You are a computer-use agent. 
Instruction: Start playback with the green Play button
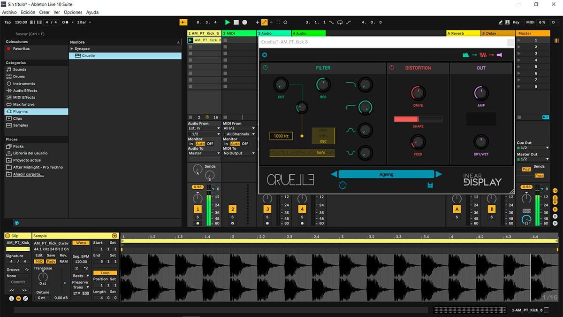click(228, 22)
